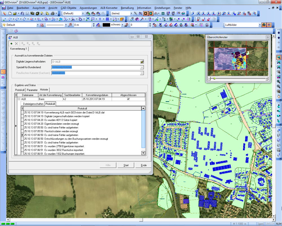Toggle the highlighted orange tool in left sidebar

coord(3,72)
